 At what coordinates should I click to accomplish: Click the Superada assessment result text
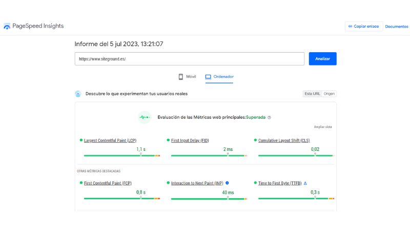coord(256,118)
